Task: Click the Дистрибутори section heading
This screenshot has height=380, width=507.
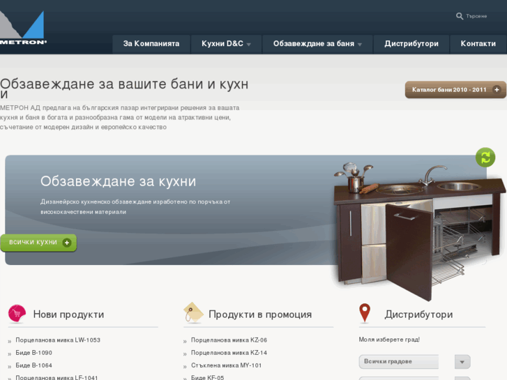Action: (418, 314)
